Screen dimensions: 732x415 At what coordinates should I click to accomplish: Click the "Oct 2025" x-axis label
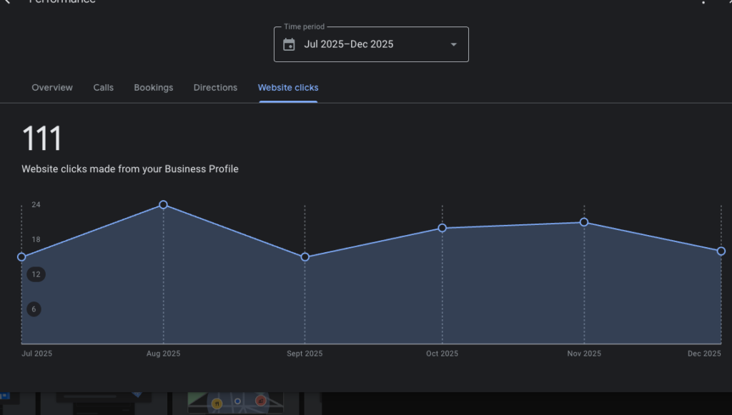click(x=442, y=354)
